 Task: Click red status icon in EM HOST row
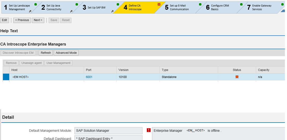click(x=237, y=77)
